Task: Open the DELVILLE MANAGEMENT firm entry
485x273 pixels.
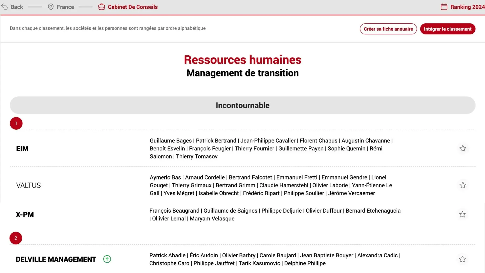Action: click(x=56, y=259)
